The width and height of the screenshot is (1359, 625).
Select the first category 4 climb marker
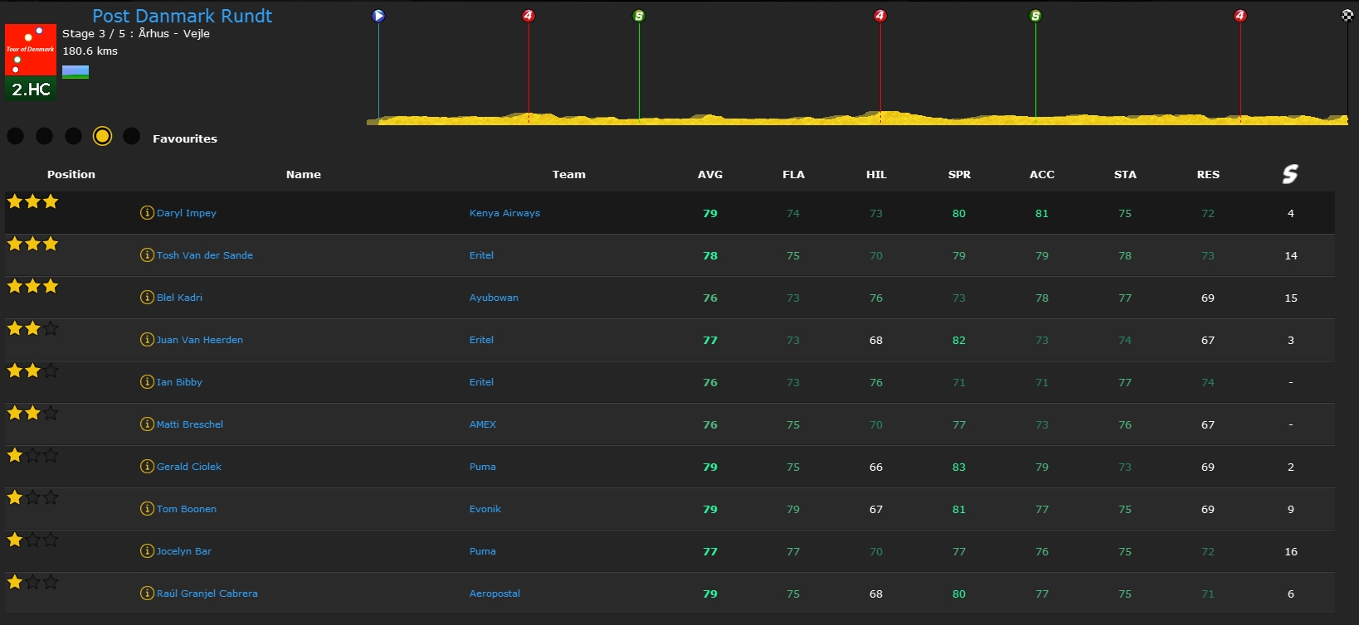click(x=528, y=16)
